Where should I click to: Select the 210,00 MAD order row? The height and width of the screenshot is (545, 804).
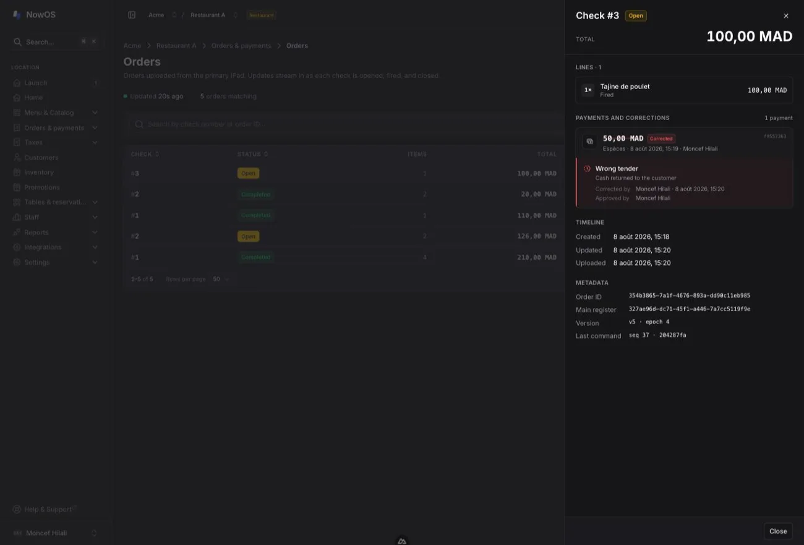[x=344, y=257]
